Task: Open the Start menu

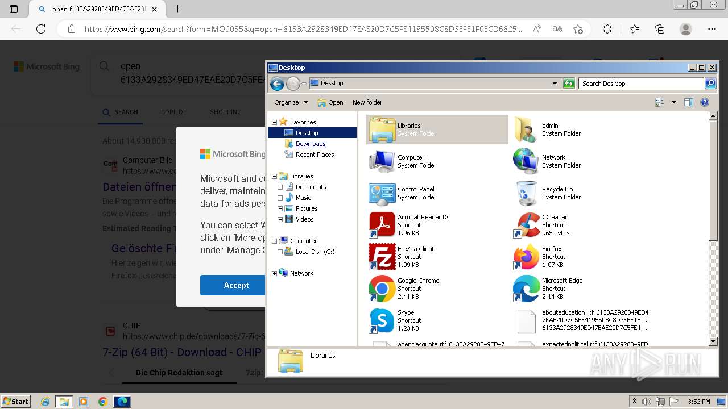Action: (15, 401)
